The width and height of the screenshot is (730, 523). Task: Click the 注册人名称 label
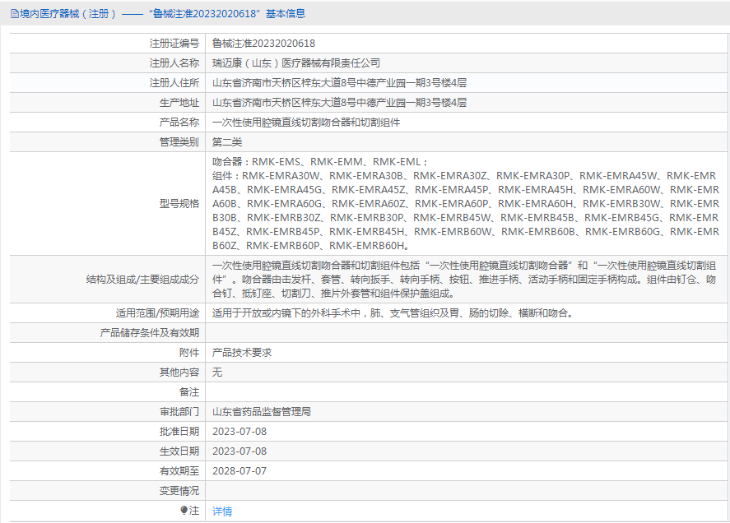pos(174,62)
